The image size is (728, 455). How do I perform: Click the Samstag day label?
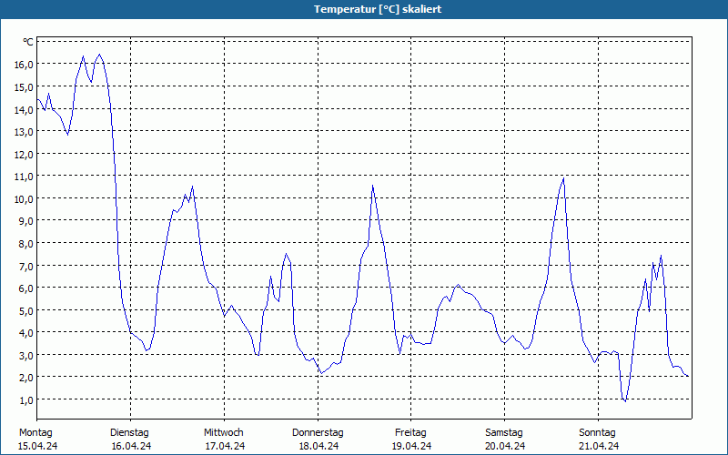click(504, 432)
